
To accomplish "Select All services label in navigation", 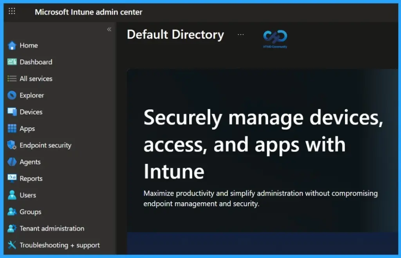I will (x=36, y=79).
